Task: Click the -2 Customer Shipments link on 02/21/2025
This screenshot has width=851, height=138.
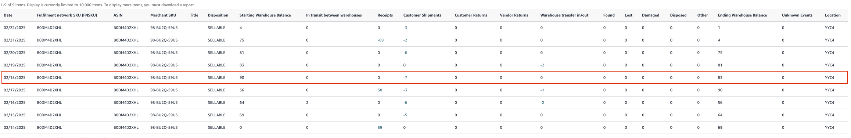Action: (x=405, y=40)
